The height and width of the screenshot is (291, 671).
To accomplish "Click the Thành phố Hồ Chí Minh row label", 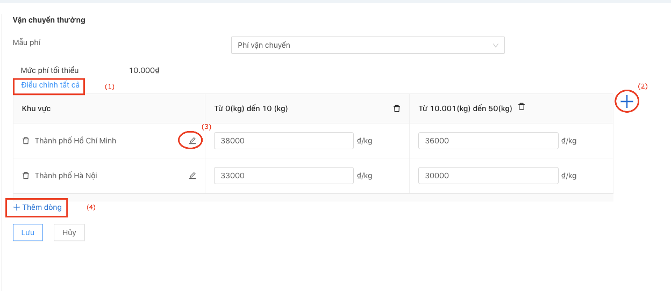I will click(x=75, y=141).
